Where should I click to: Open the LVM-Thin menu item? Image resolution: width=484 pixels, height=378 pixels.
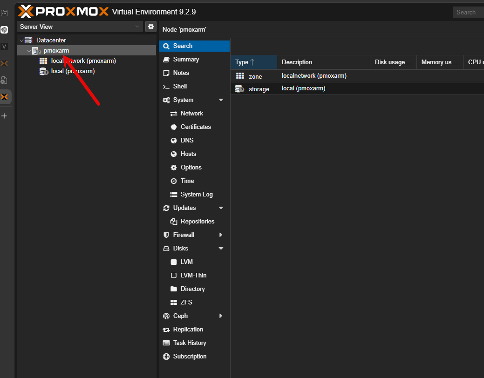(194, 275)
